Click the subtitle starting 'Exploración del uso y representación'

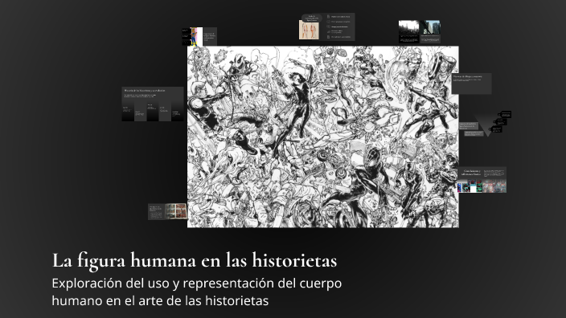pos(197,291)
